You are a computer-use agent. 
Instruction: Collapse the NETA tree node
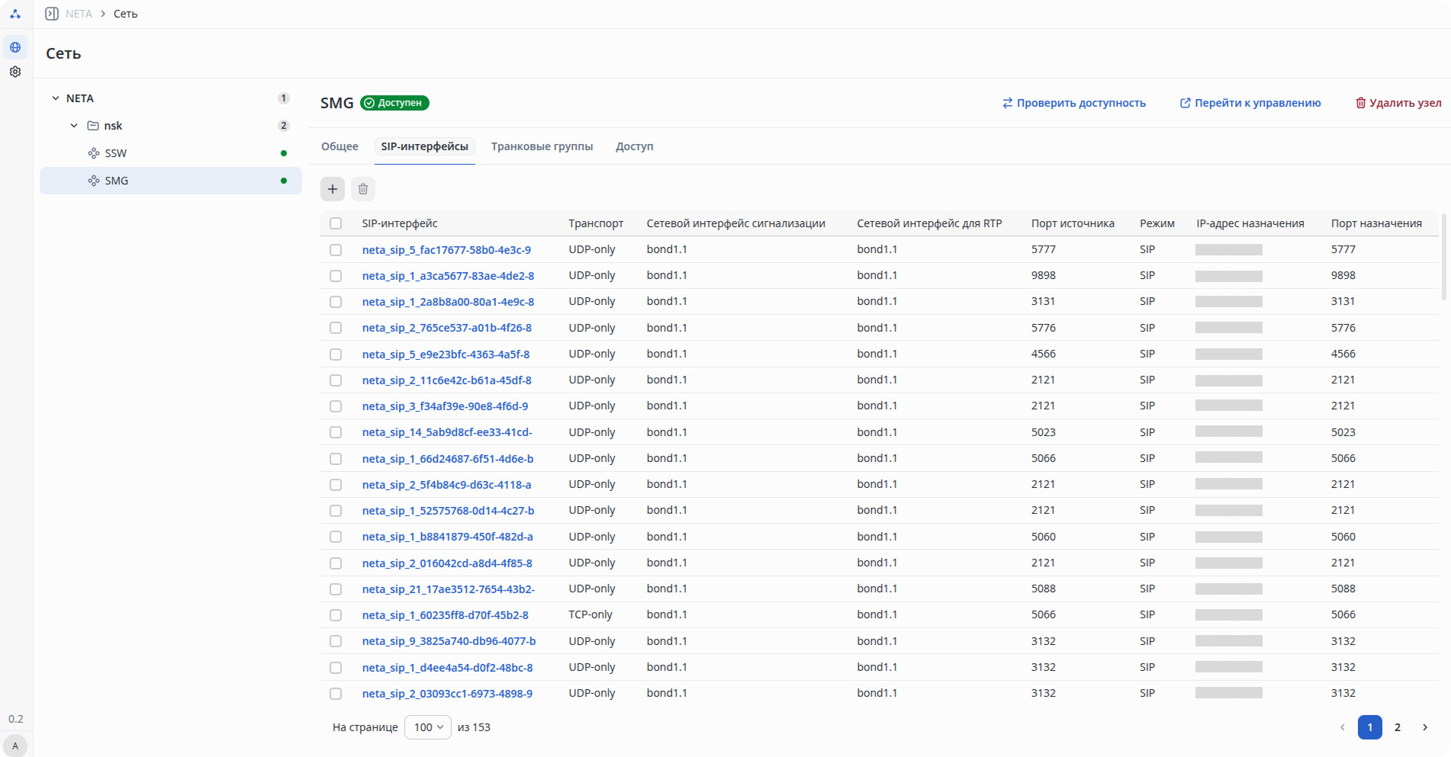point(56,98)
